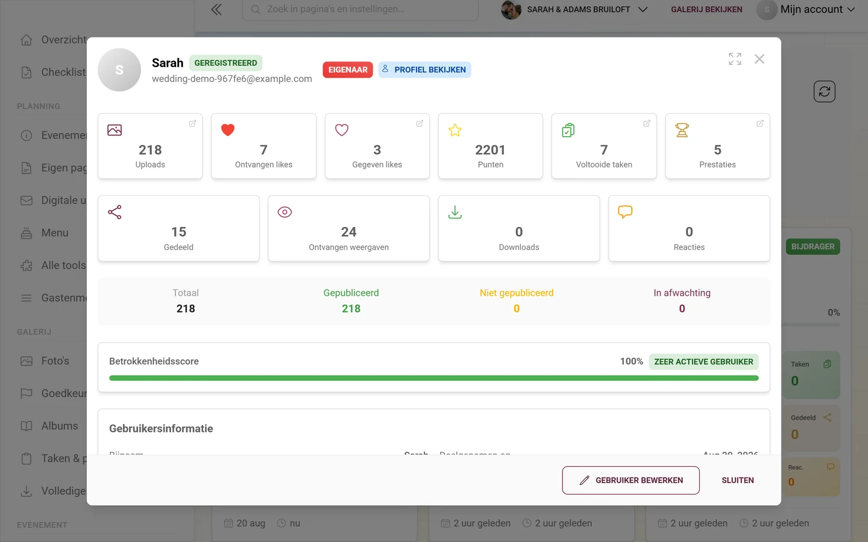The width and height of the screenshot is (868, 542).
Task: Collapse the sidebar with double chevron
Action: pyautogui.click(x=216, y=10)
